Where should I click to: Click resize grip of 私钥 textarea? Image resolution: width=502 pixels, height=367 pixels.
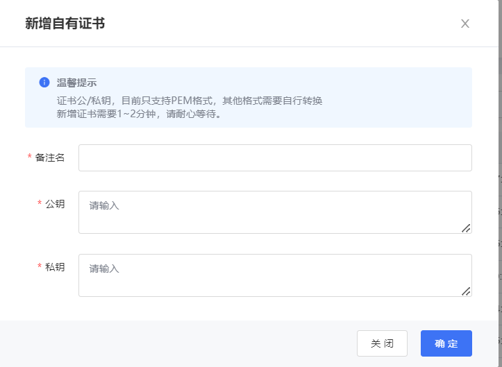pyautogui.click(x=466, y=291)
